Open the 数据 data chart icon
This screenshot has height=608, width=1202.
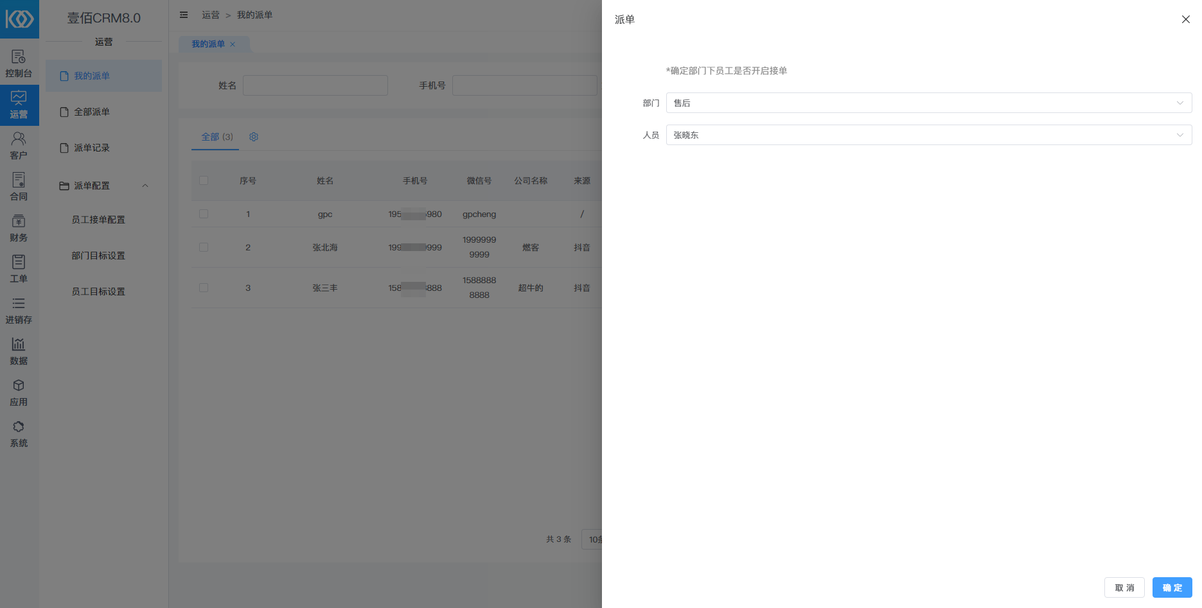coord(19,344)
